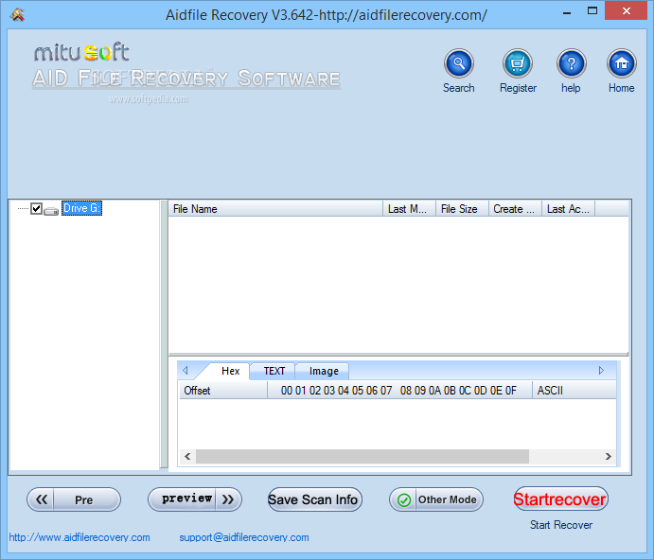Close the Aidfile Recovery window

[x=626, y=11]
